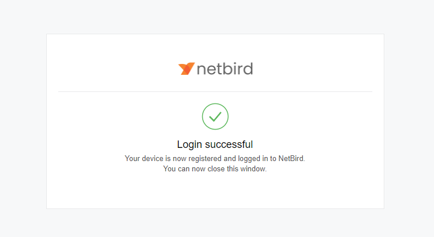Click the word "Login" in the heading

click(x=189, y=144)
